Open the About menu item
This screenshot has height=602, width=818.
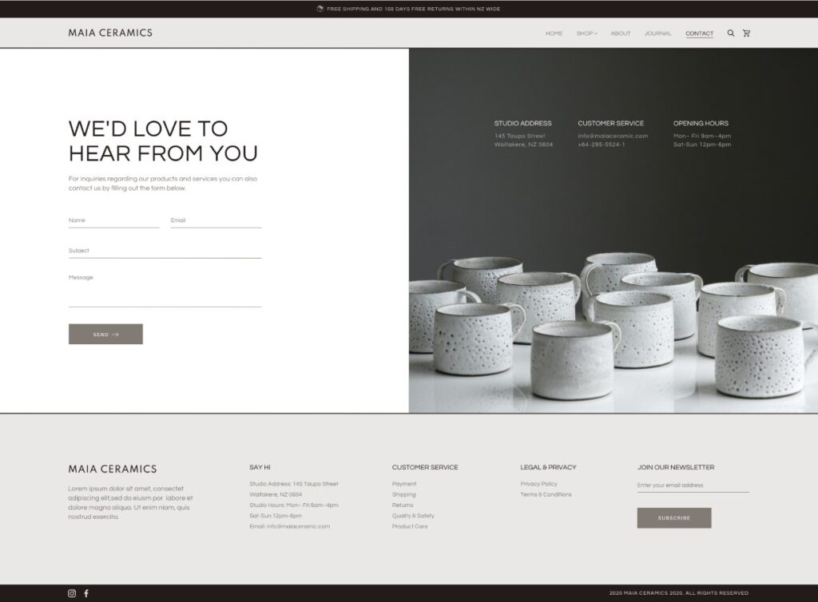point(621,34)
